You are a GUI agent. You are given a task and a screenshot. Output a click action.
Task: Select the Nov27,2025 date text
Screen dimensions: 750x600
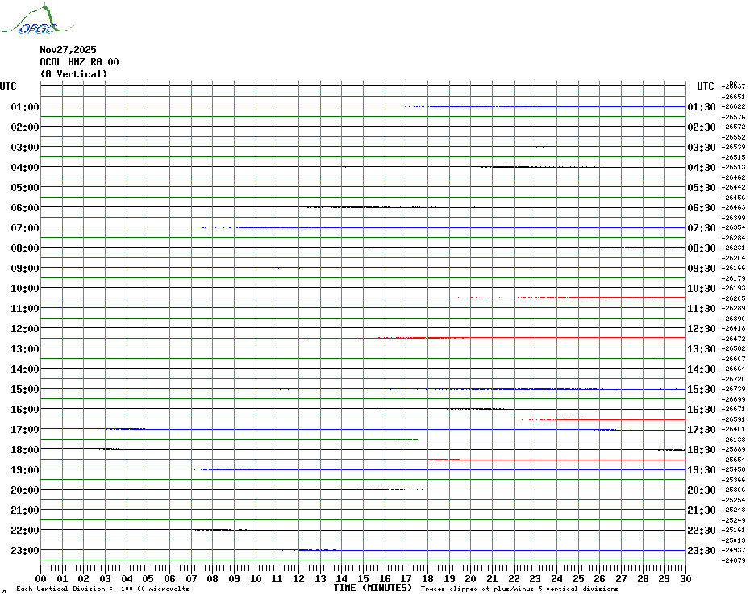coord(68,50)
